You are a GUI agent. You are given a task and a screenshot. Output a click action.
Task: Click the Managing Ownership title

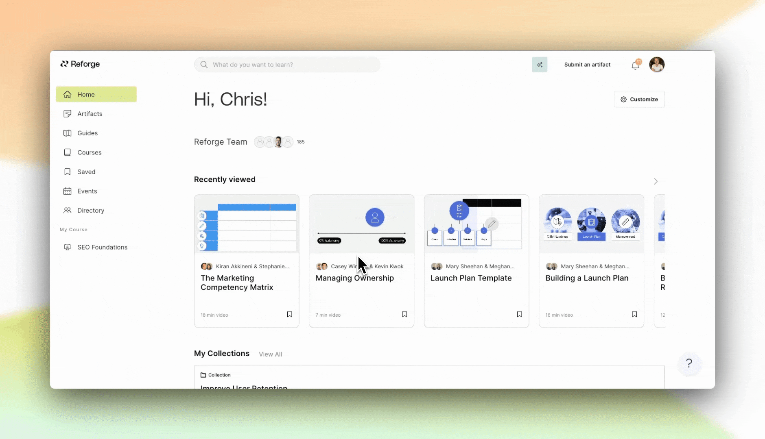(355, 278)
